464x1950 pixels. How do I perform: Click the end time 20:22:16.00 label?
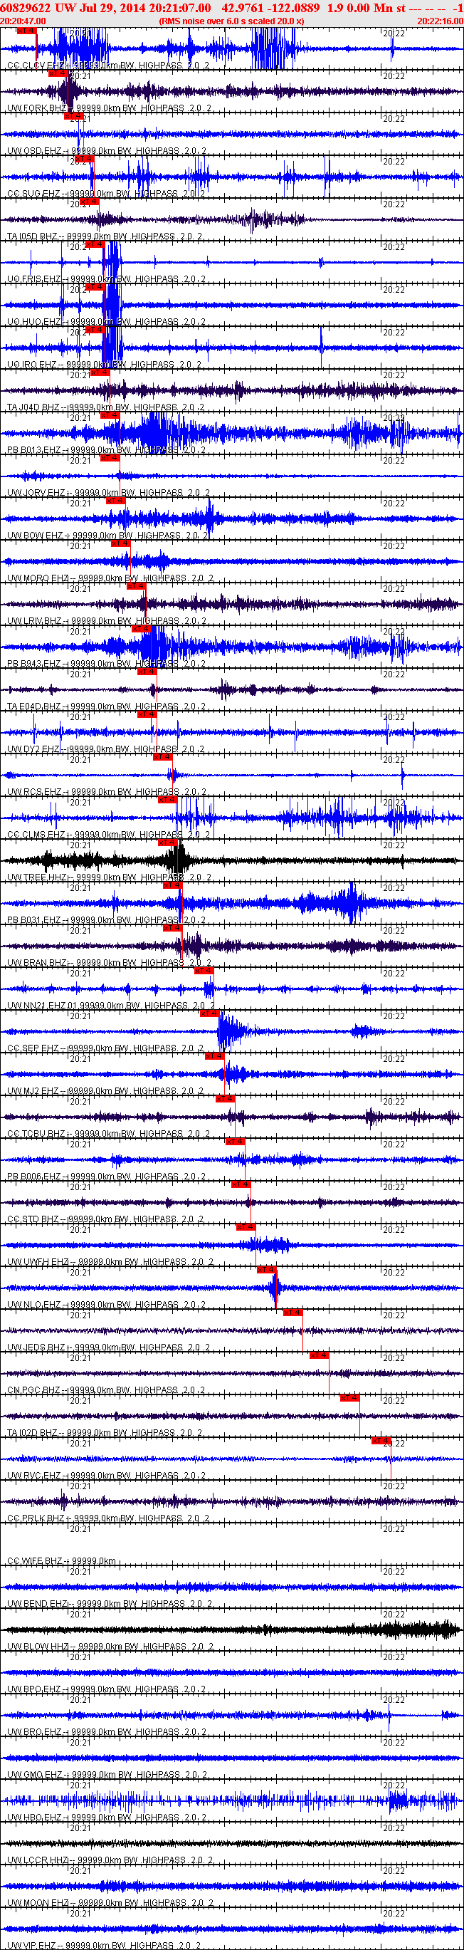point(440,21)
